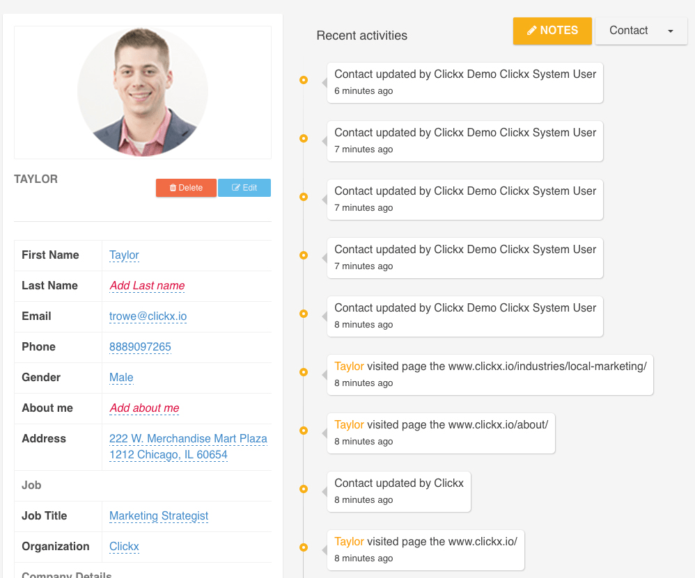Open the email link trowe@clickx.io
This screenshot has height=578, width=695.
tap(148, 316)
